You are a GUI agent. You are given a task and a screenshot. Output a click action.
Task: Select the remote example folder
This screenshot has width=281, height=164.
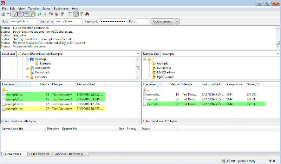163,64
